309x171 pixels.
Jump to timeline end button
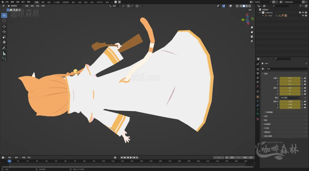[137, 158]
